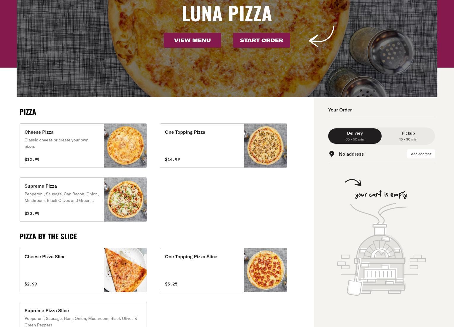454x327 pixels.
Task: Click the Pizza By The Slice heading
Action: click(x=48, y=236)
